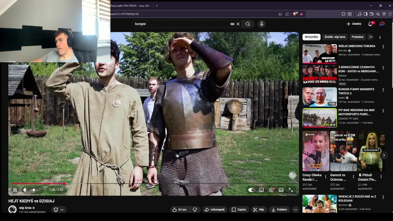Open the Crazy Oliwka Randki short
This screenshot has height=221, width=393.
tap(316, 151)
